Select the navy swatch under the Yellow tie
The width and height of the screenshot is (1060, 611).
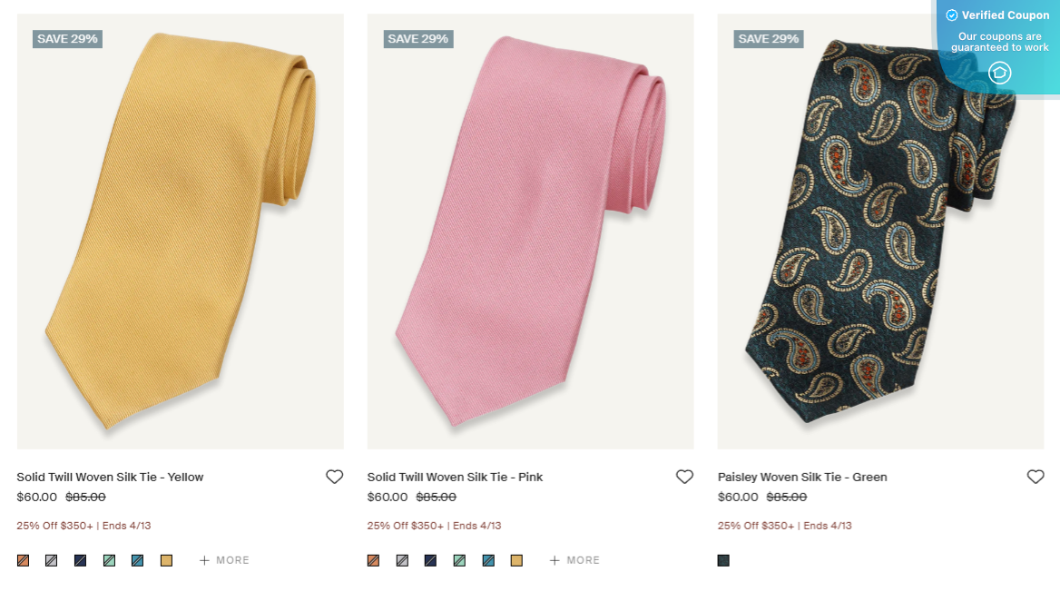click(x=80, y=560)
